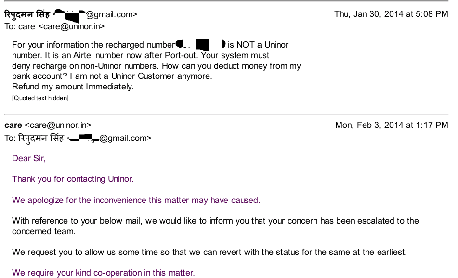Click the care@uninor.in recipient address
Image resolution: width=458 pixels, height=278 pixels.
[x=71, y=26]
